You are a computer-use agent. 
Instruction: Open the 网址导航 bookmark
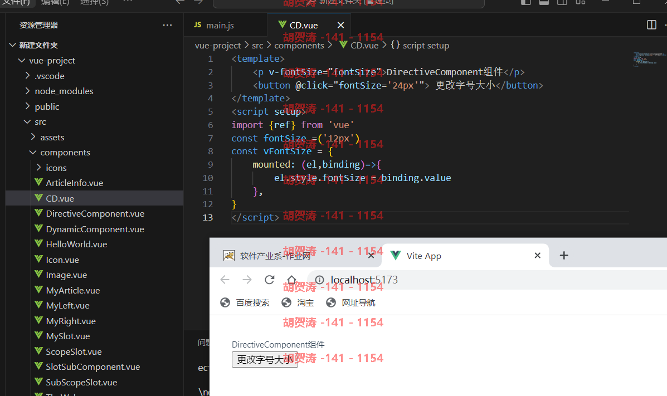pyautogui.click(x=350, y=302)
